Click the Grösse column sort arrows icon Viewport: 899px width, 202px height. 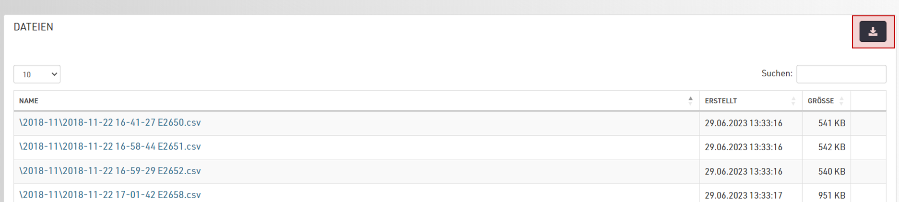click(x=841, y=101)
